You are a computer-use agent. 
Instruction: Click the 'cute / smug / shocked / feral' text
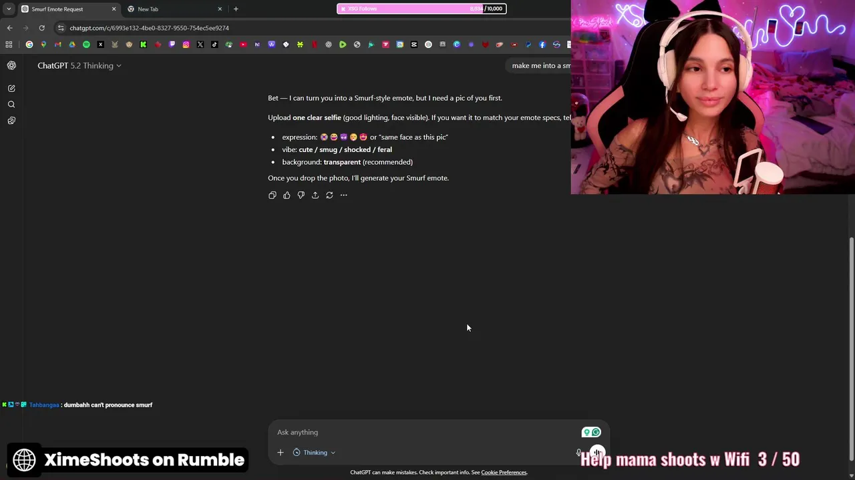[345, 149]
